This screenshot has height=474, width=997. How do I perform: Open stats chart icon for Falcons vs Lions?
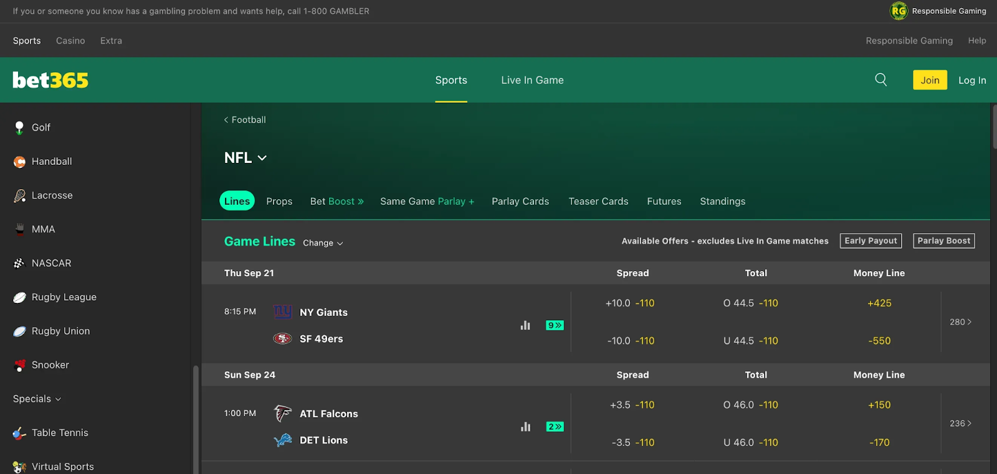pyautogui.click(x=525, y=427)
